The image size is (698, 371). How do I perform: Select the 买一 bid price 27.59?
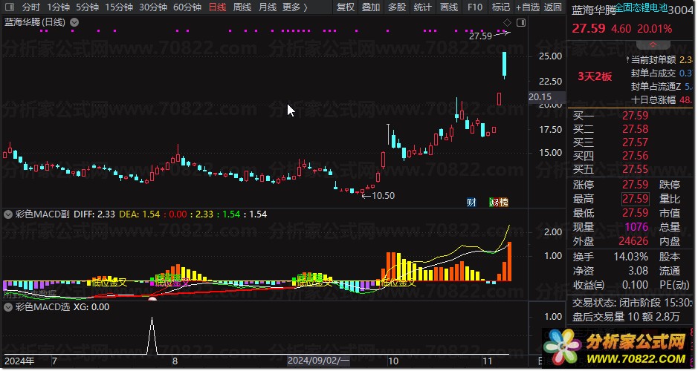tap(636, 116)
